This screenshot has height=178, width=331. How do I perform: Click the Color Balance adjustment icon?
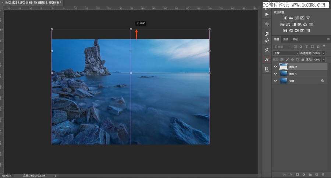[x=288, y=25]
